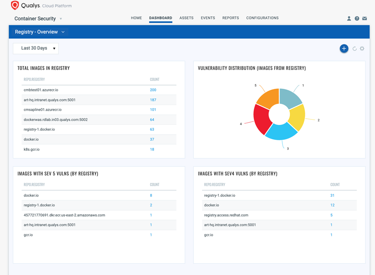Viewport: 375px width, 275px height.
Task: Click count 31 for registry-1.docker.io Sev4
Action: click(x=332, y=195)
